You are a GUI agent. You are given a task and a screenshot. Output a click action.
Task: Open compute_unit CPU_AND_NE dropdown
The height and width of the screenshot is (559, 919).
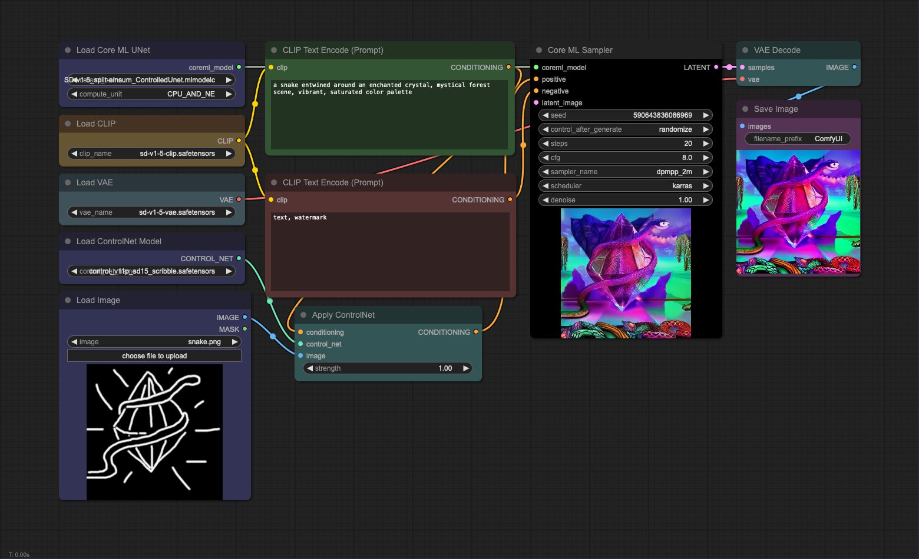click(x=151, y=94)
